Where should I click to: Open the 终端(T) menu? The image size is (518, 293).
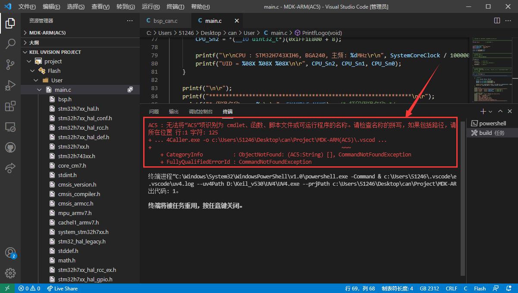tap(175, 7)
